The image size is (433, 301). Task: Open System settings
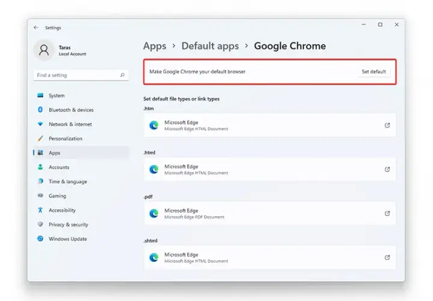[x=81, y=95]
